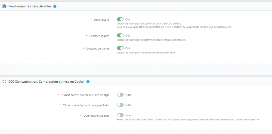
Task: Click the "Smart cache" pour le code JavaScript label
Action: [x=86, y=105]
